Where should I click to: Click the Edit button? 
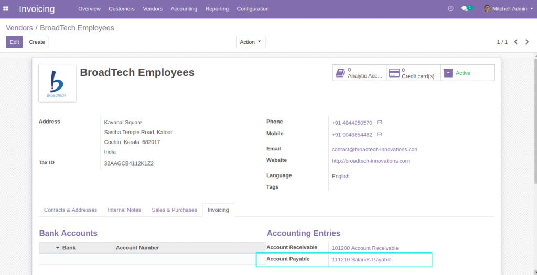(14, 42)
